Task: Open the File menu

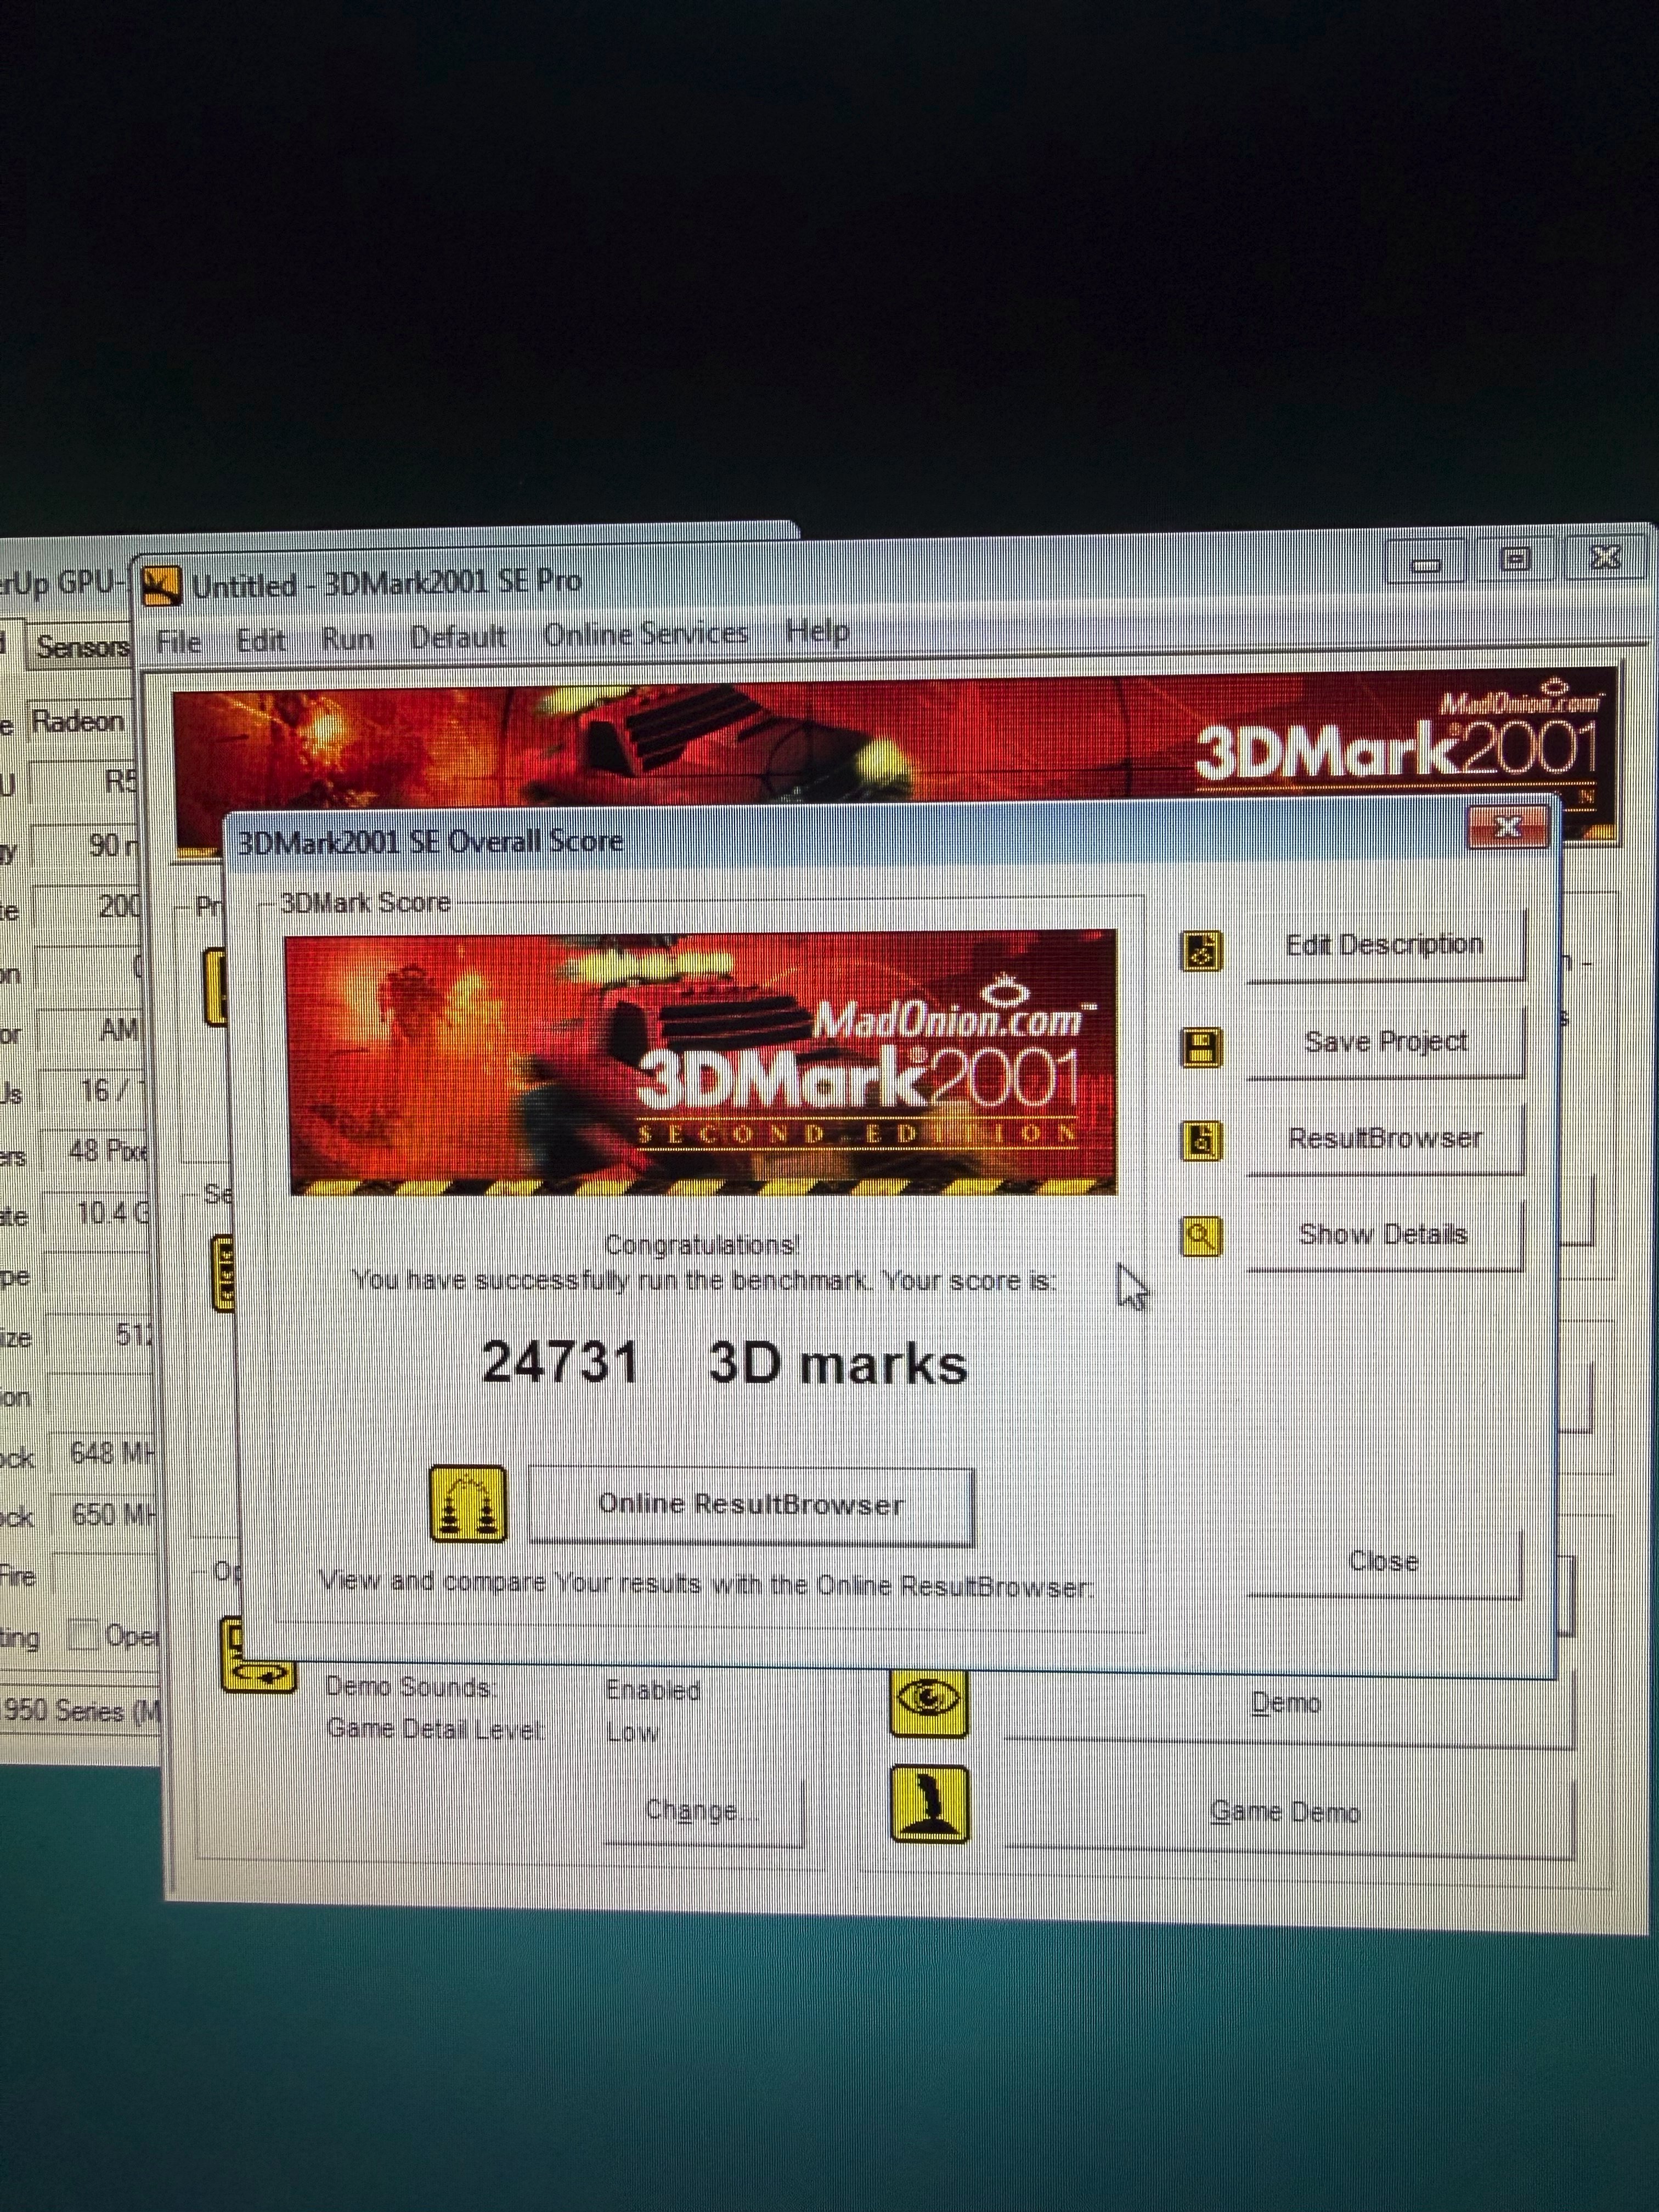Action: click(x=179, y=641)
